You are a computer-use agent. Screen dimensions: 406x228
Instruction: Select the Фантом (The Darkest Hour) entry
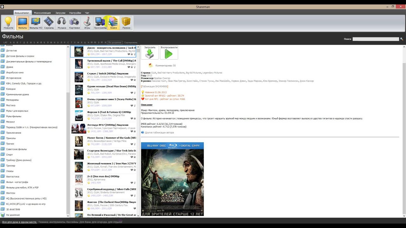pyautogui.click(x=103, y=205)
